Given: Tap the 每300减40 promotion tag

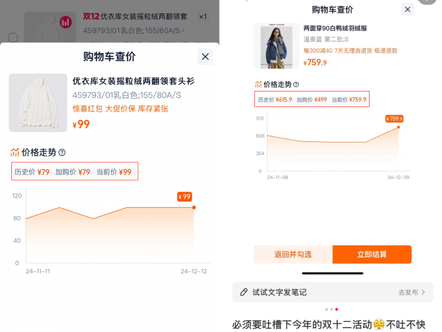Looking at the screenshot, I should click(318, 51).
